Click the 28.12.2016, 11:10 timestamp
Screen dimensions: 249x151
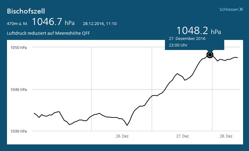(x=100, y=24)
